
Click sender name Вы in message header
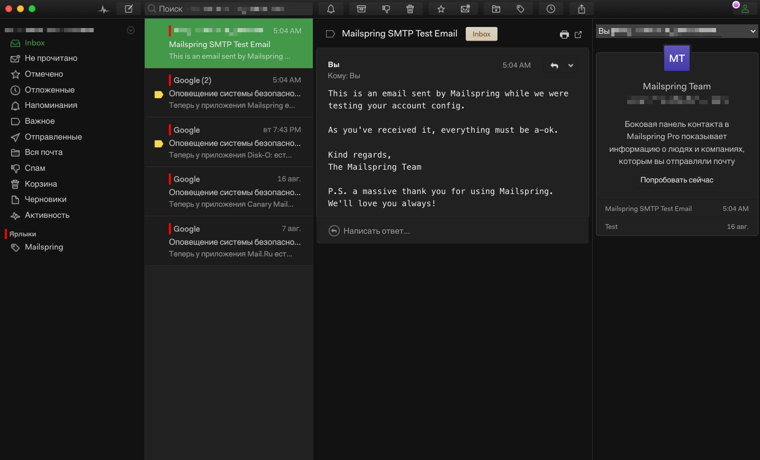[x=333, y=65]
